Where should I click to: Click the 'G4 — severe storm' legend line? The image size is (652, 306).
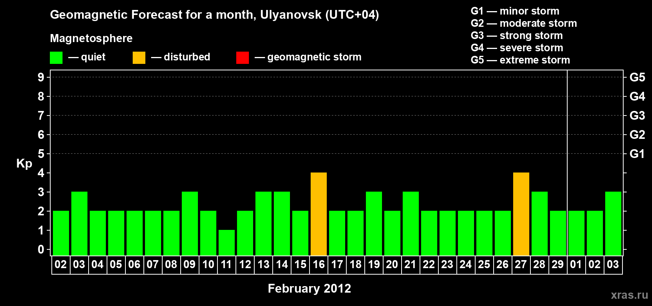pyautogui.click(x=517, y=48)
